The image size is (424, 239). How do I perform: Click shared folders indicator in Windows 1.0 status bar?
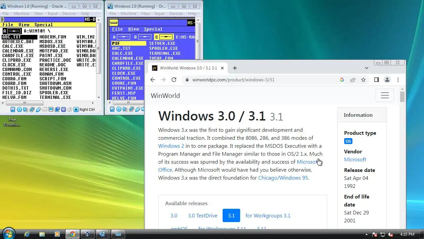44,109
